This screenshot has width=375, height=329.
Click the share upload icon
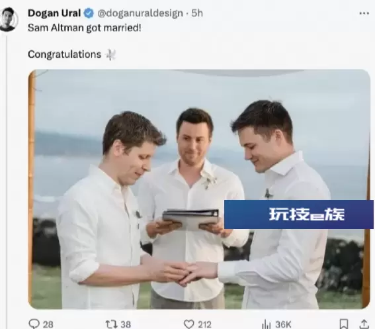364,324
